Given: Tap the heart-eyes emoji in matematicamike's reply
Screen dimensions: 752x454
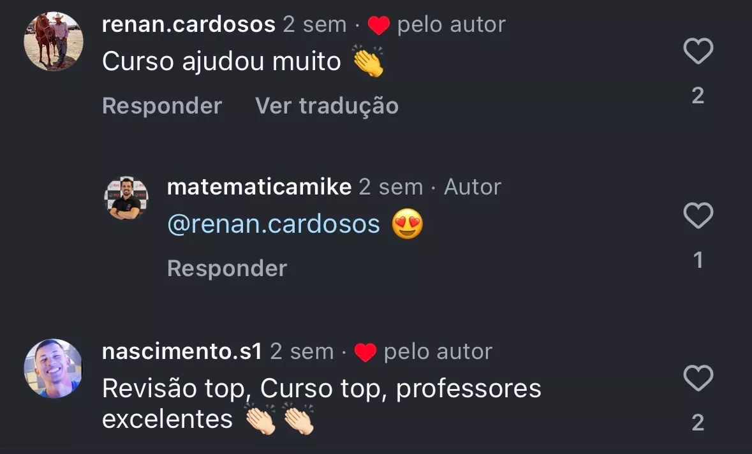Looking at the screenshot, I should 407,224.
